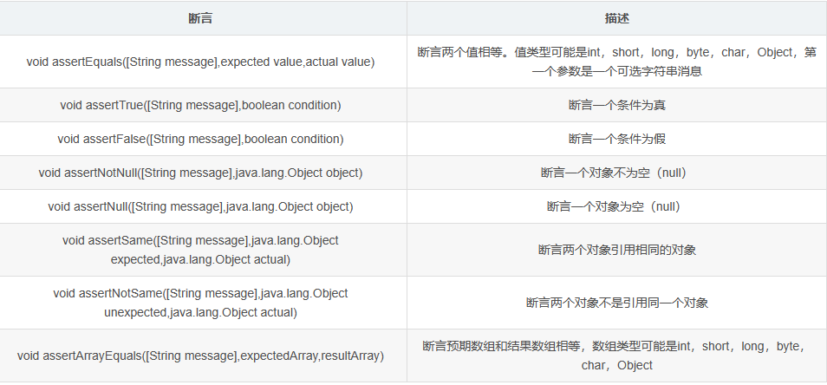Click the 断言两个值相等 description cell
The width and height of the screenshot is (827, 385).
click(616, 62)
